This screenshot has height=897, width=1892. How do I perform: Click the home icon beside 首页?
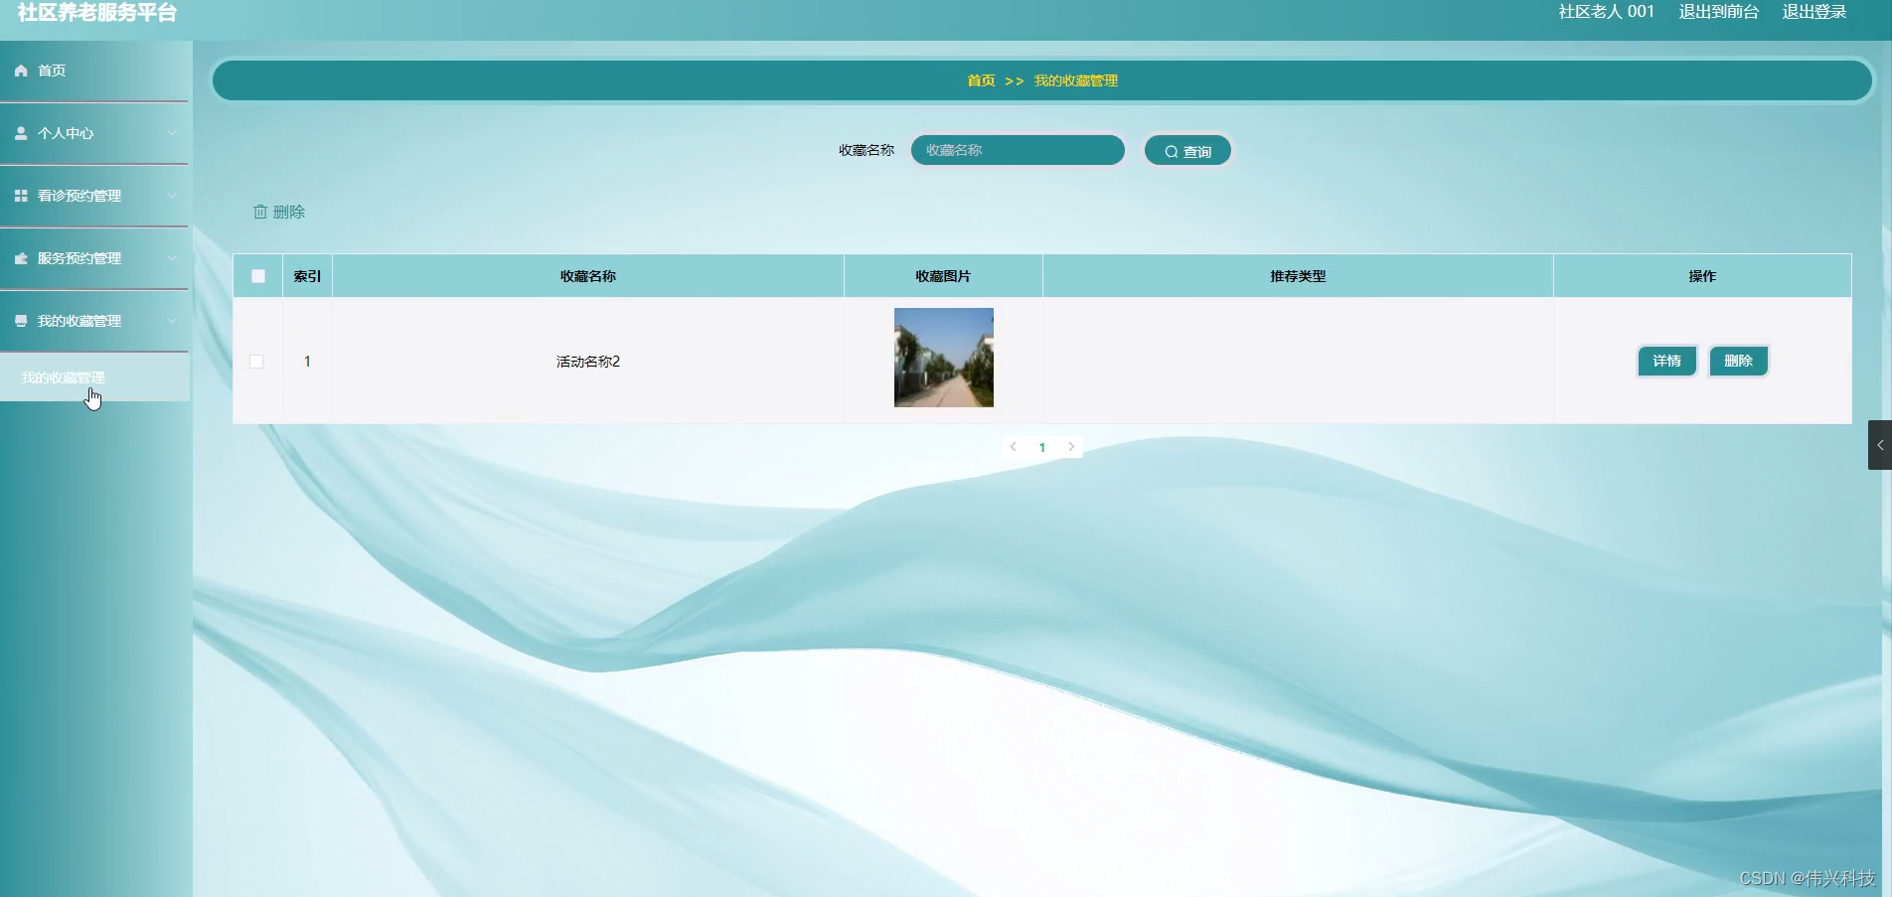click(21, 70)
